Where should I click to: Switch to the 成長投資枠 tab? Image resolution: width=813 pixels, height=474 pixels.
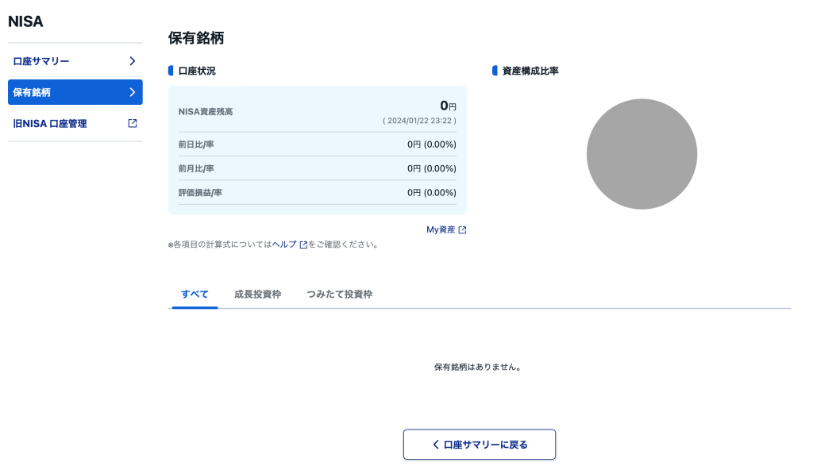tap(257, 294)
